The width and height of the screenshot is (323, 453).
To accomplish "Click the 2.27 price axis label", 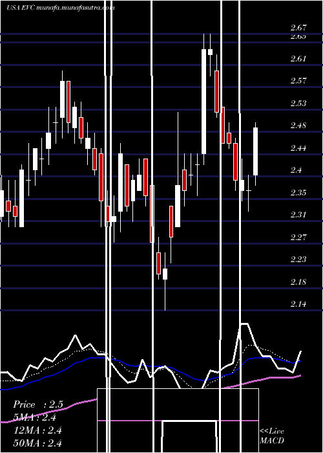I will tap(298, 238).
